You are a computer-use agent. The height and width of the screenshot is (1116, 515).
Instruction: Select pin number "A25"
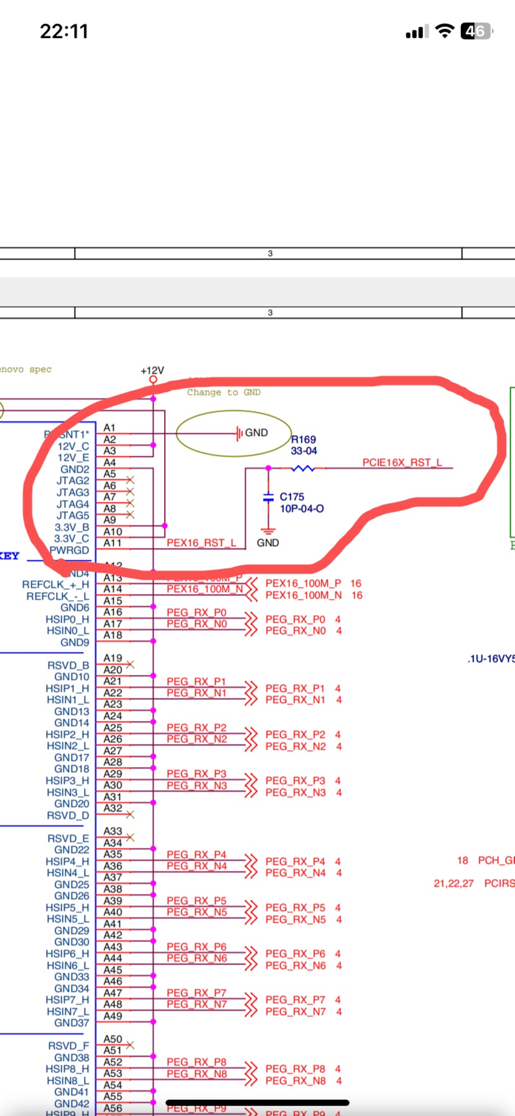click(x=113, y=727)
